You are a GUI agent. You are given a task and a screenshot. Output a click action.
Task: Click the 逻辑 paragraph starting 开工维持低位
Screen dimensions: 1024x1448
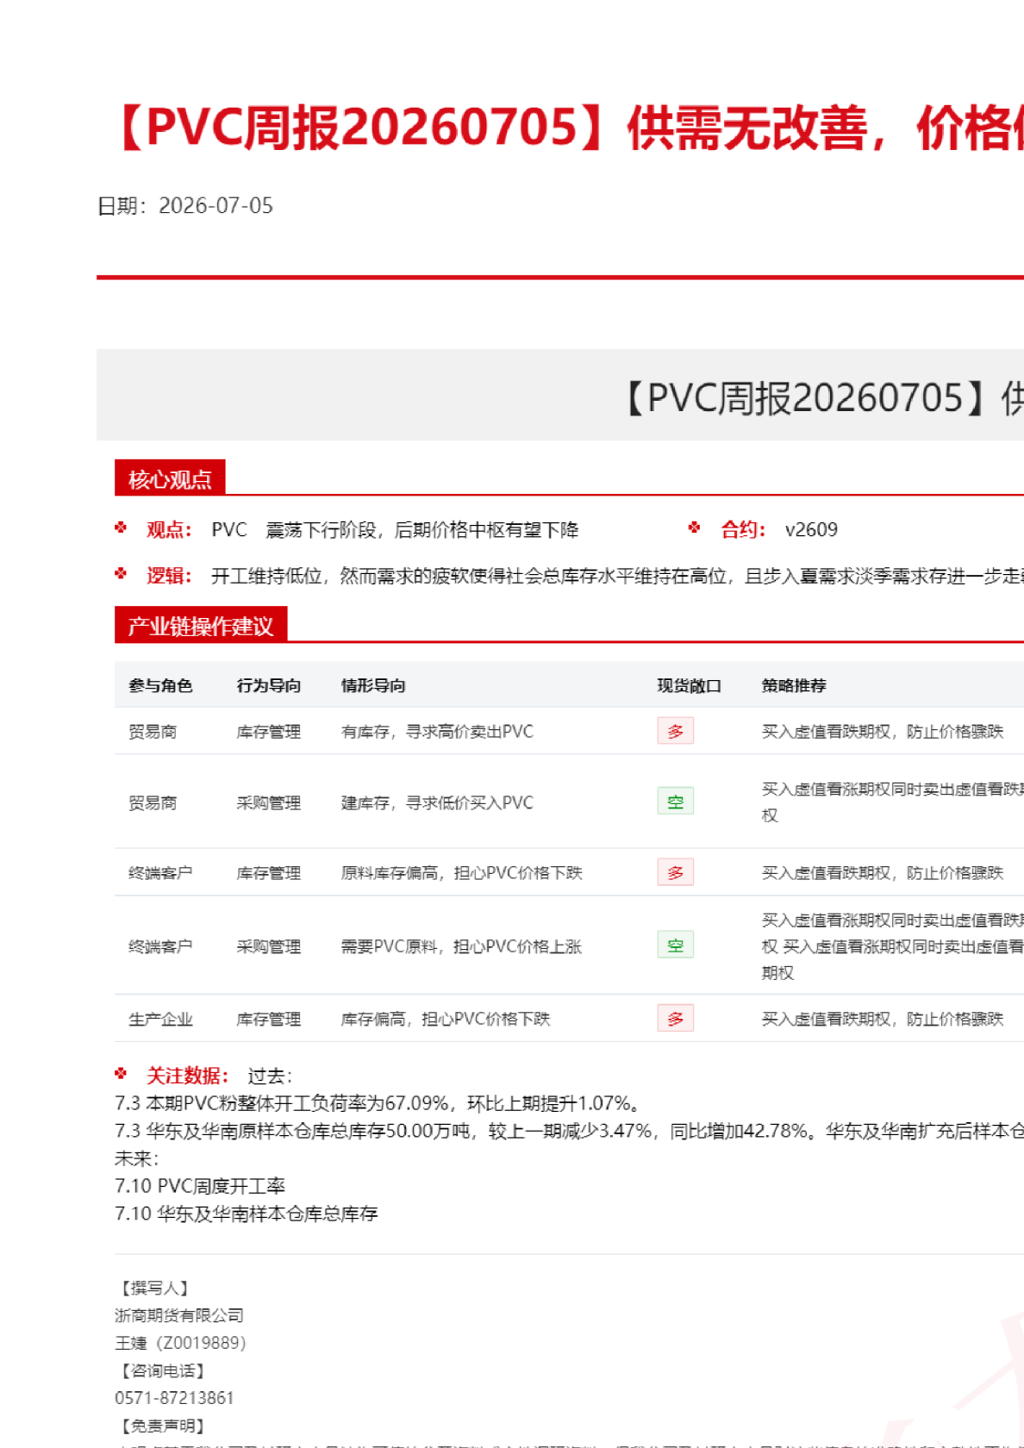(x=617, y=576)
